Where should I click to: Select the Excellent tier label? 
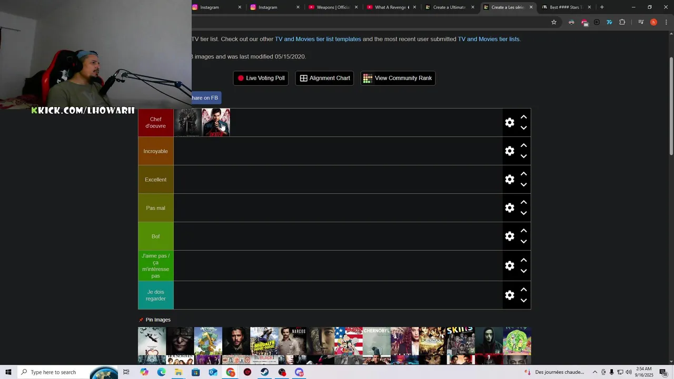[156, 179]
